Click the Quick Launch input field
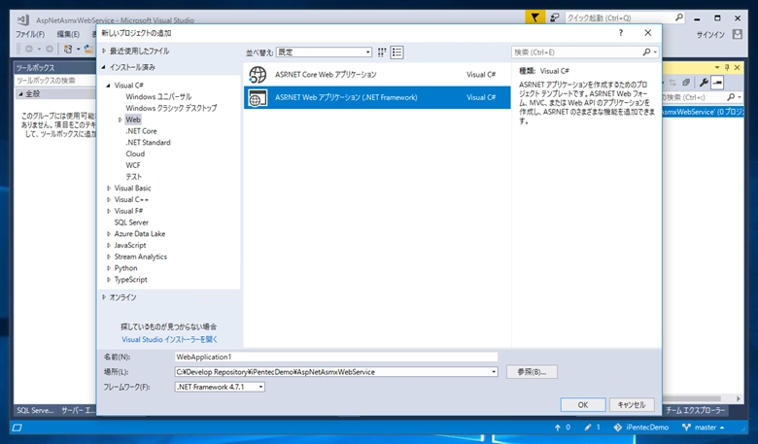The width and height of the screenshot is (758, 444). 619,17
